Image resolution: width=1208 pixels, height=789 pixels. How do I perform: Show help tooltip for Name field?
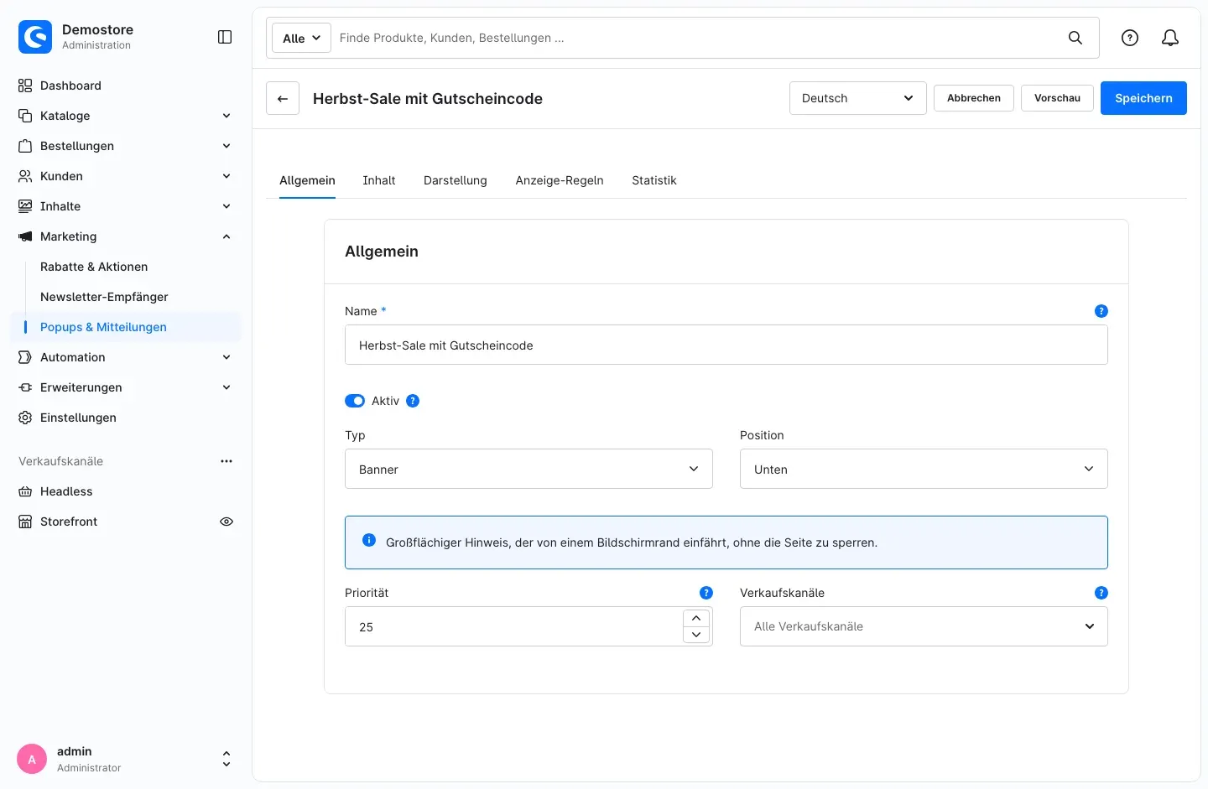pyautogui.click(x=1101, y=311)
